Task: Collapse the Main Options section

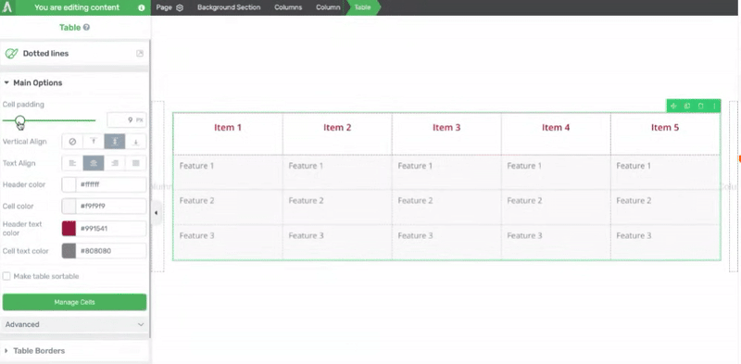Action: click(x=6, y=82)
